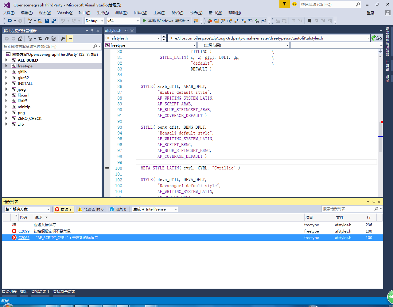Viewport: 393px width, 307px height.
Task: Open the afstyles.h file navigation dropdown
Action: 159,38
